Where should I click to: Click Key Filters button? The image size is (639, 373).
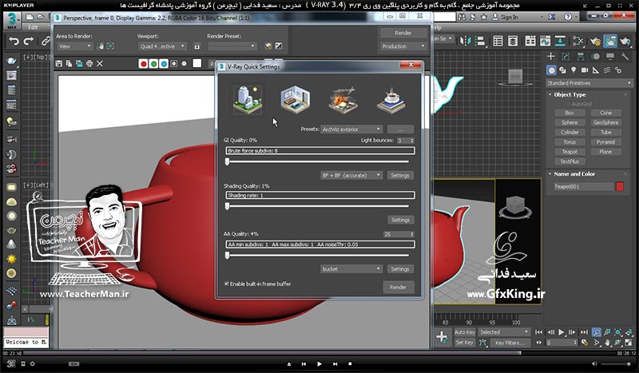510,343
